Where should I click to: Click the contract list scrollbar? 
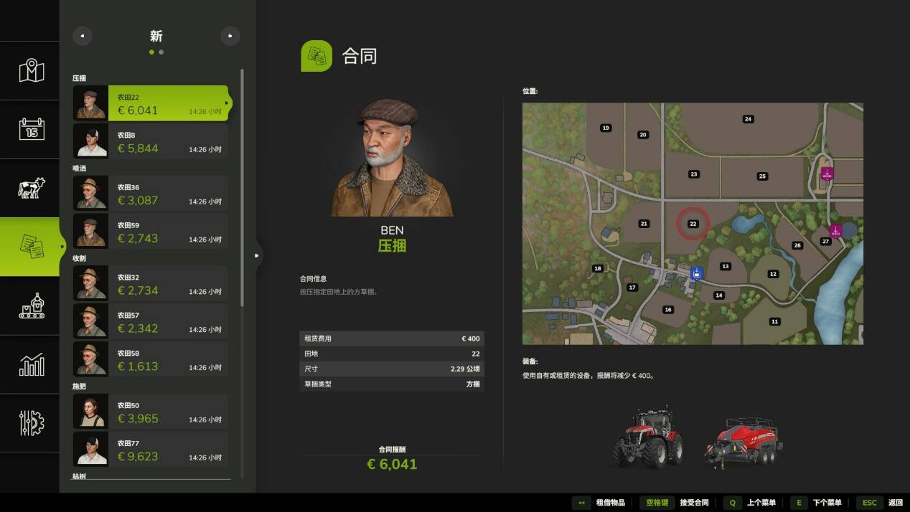coord(242,186)
